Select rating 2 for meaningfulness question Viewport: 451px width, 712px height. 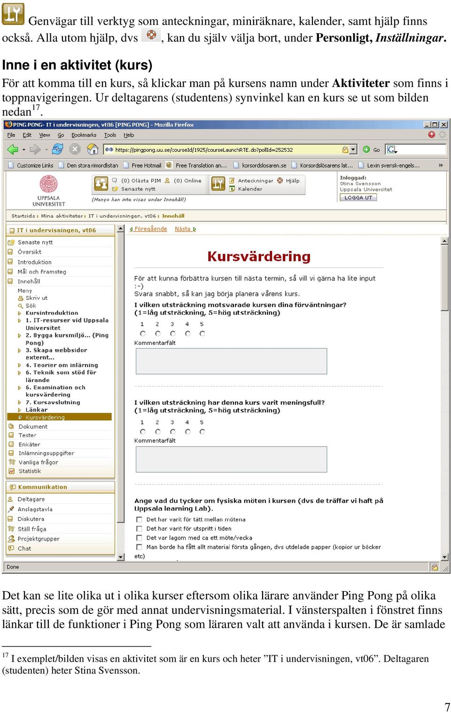click(x=158, y=431)
